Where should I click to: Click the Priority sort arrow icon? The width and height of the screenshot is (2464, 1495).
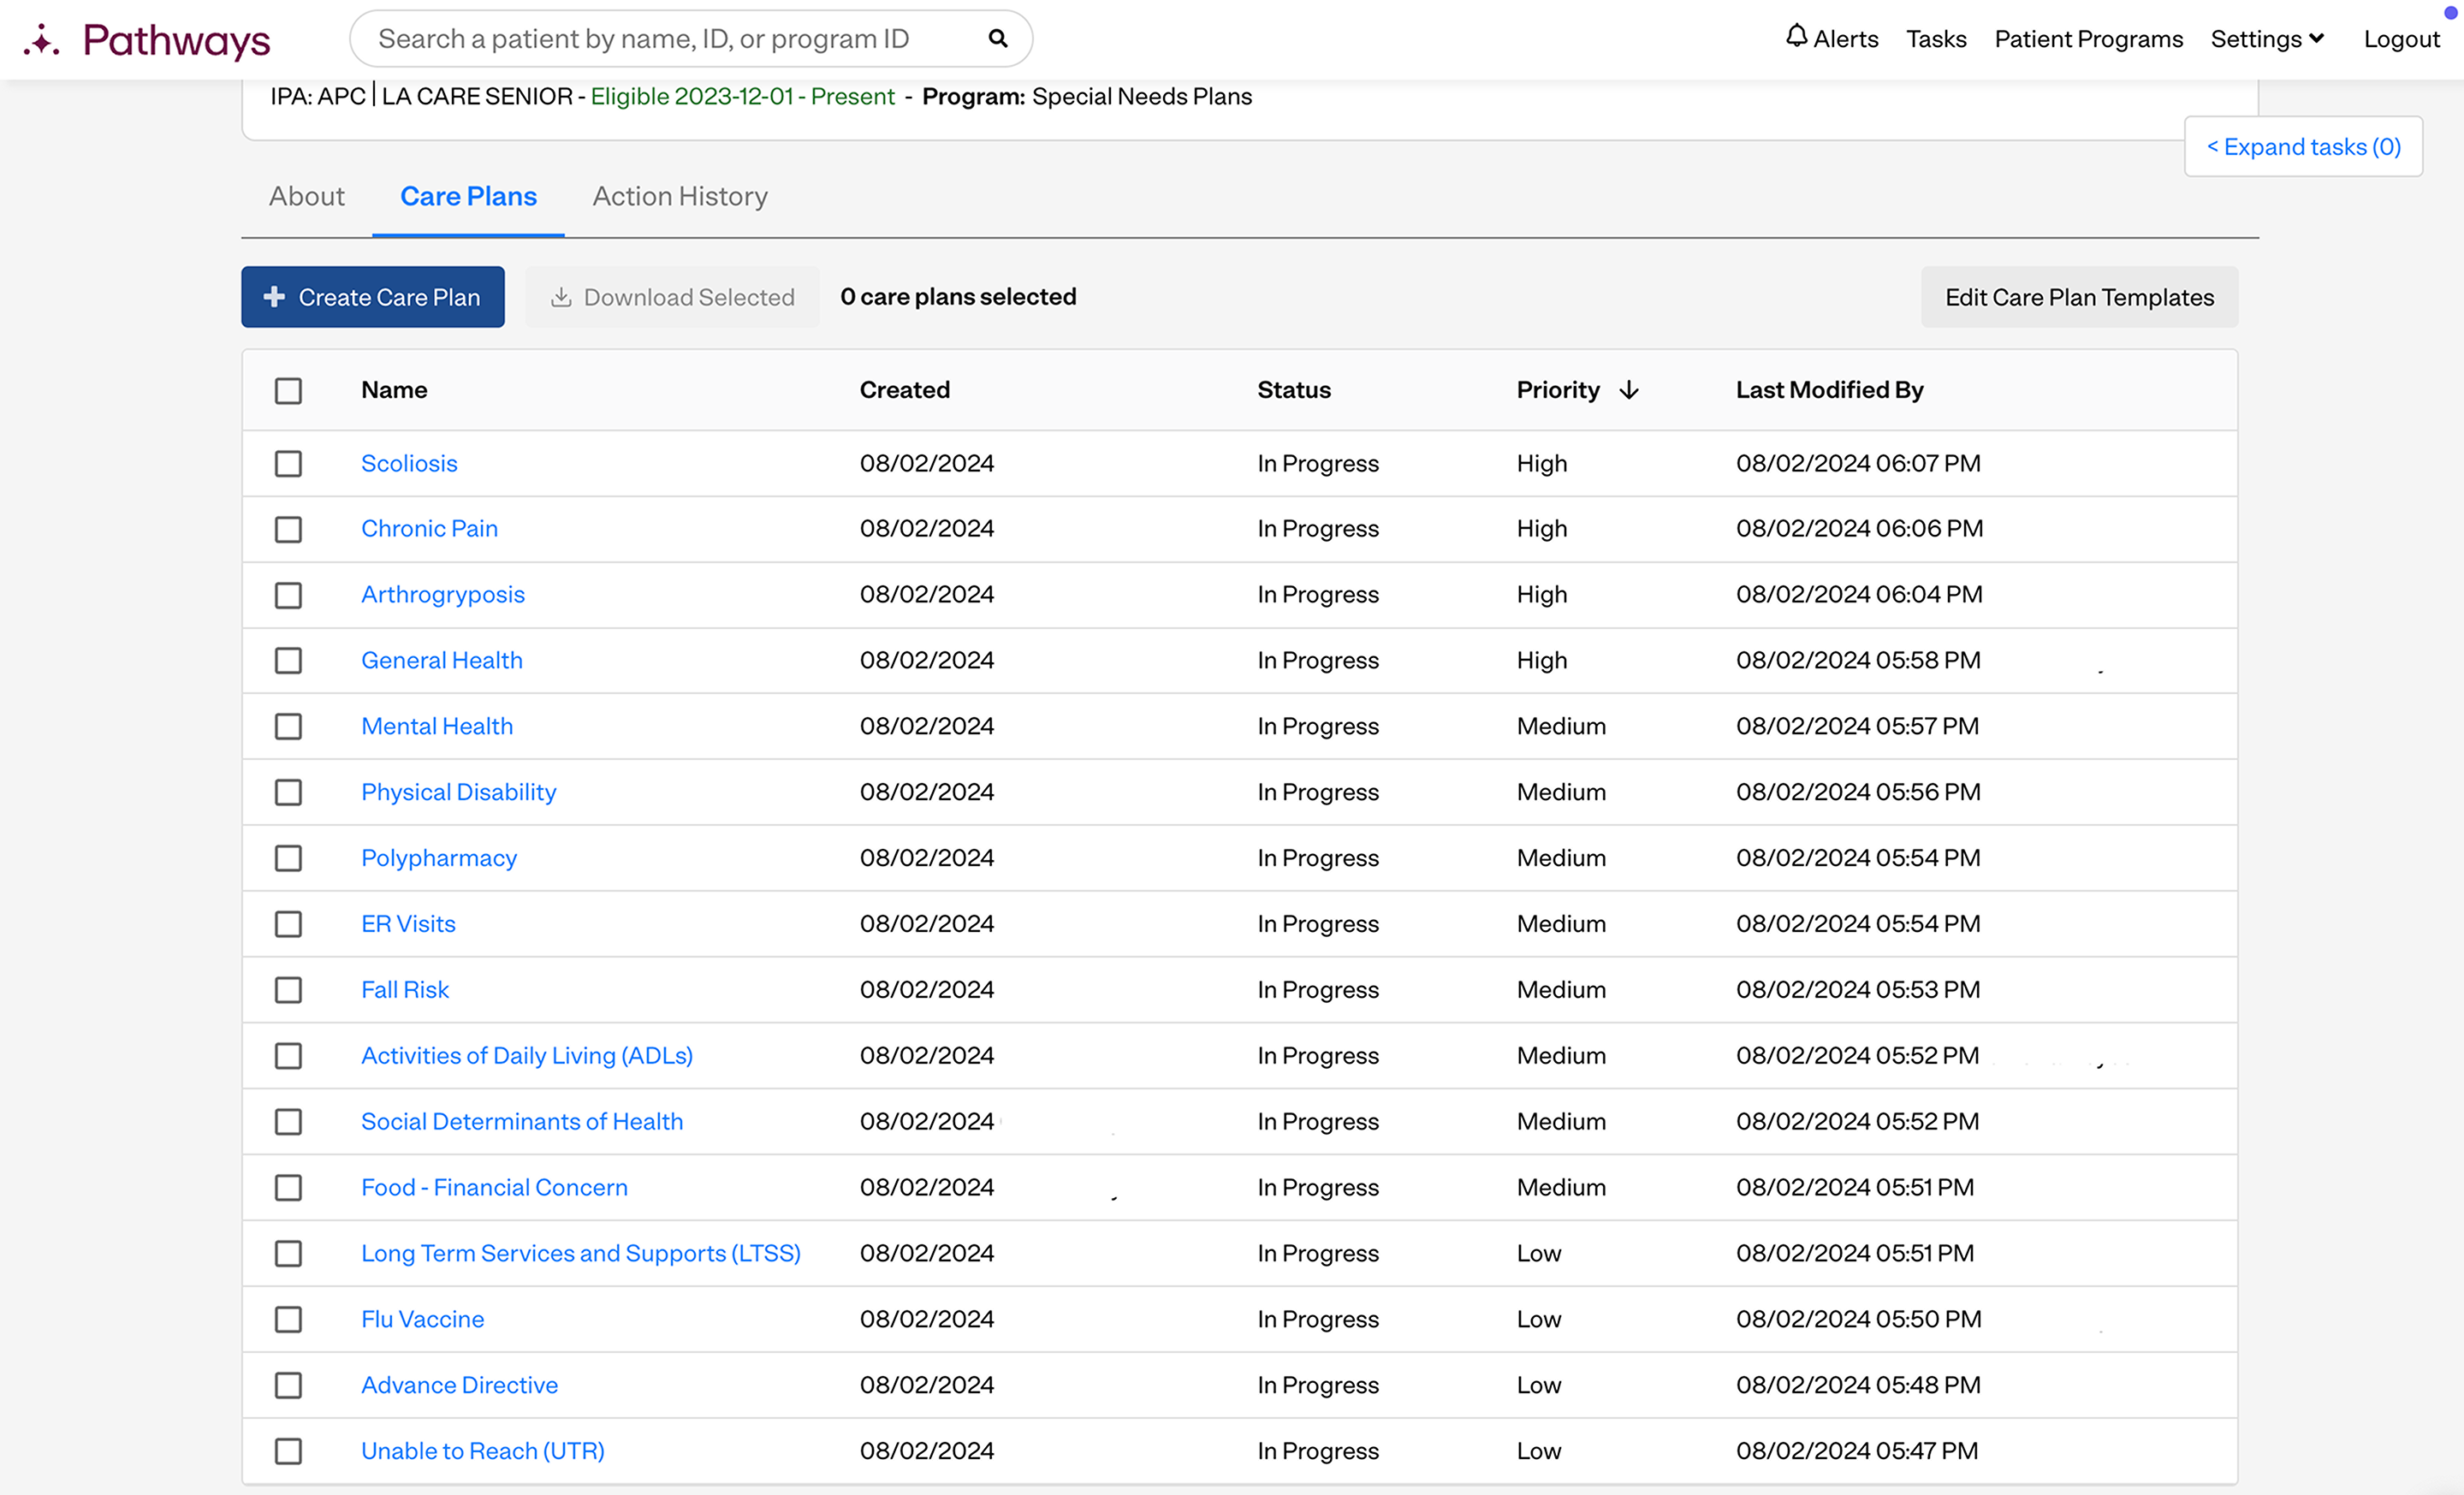pos(1628,390)
